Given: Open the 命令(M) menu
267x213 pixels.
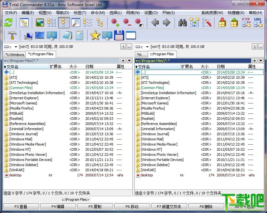Looking at the screenshot, I should (x=98, y=13).
